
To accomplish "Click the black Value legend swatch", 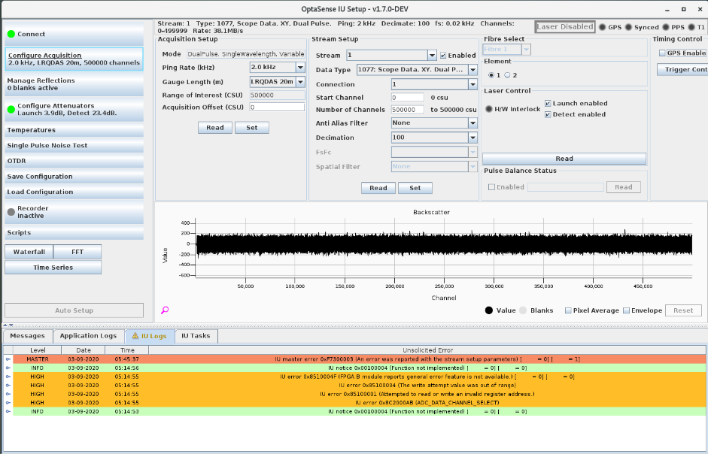I will tap(488, 310).
